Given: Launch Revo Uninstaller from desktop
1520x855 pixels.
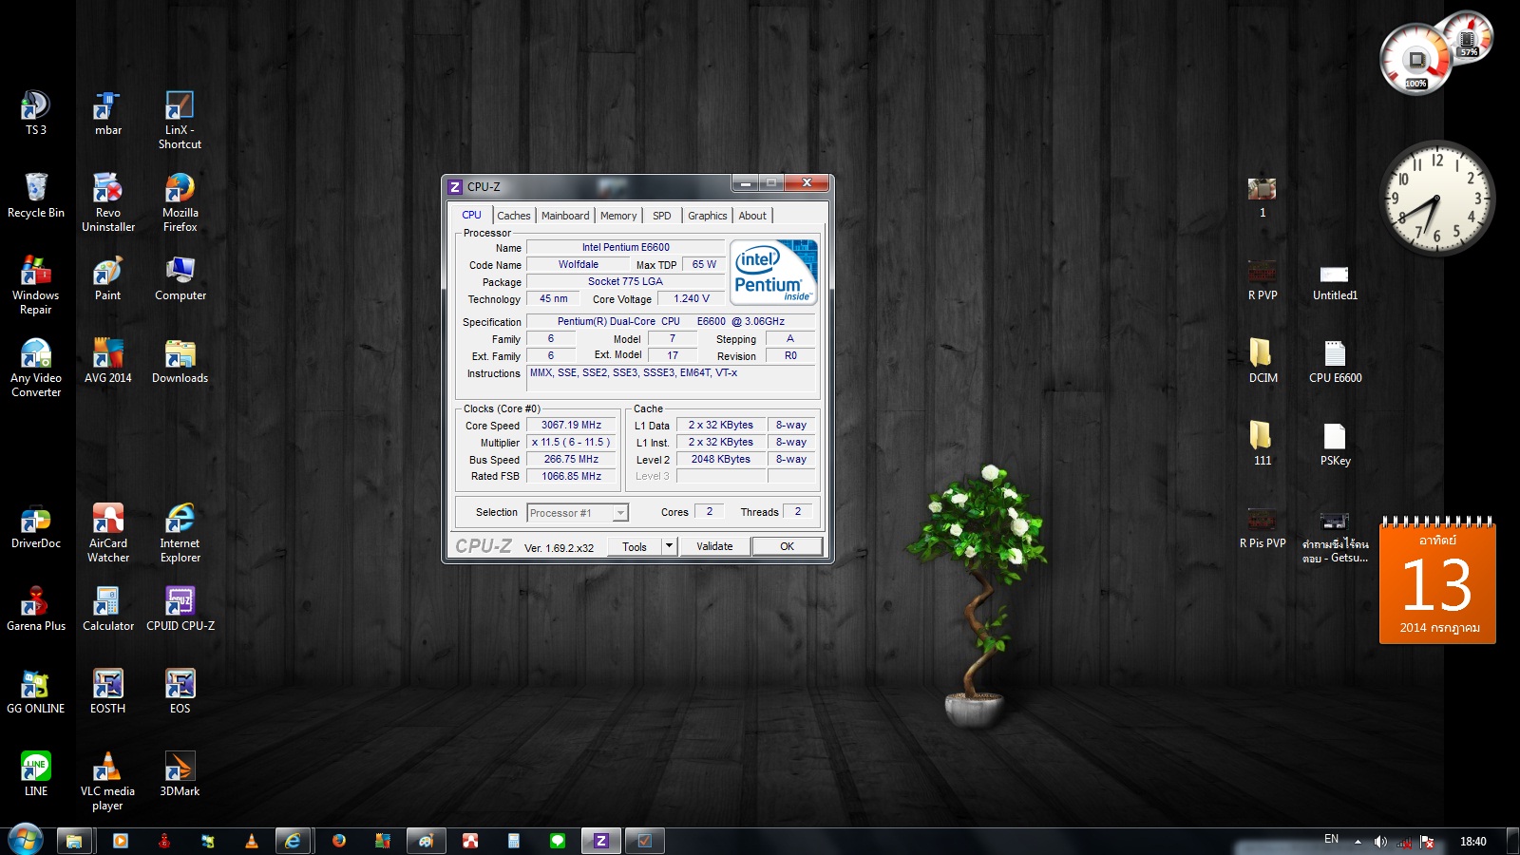Looking at the screenshot, I should pos(108,202).
